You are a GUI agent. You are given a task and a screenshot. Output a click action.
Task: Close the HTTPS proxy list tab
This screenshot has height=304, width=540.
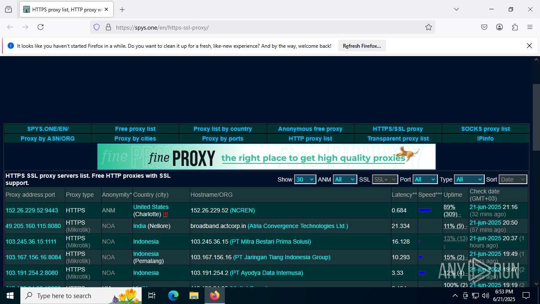pos(106,9)
